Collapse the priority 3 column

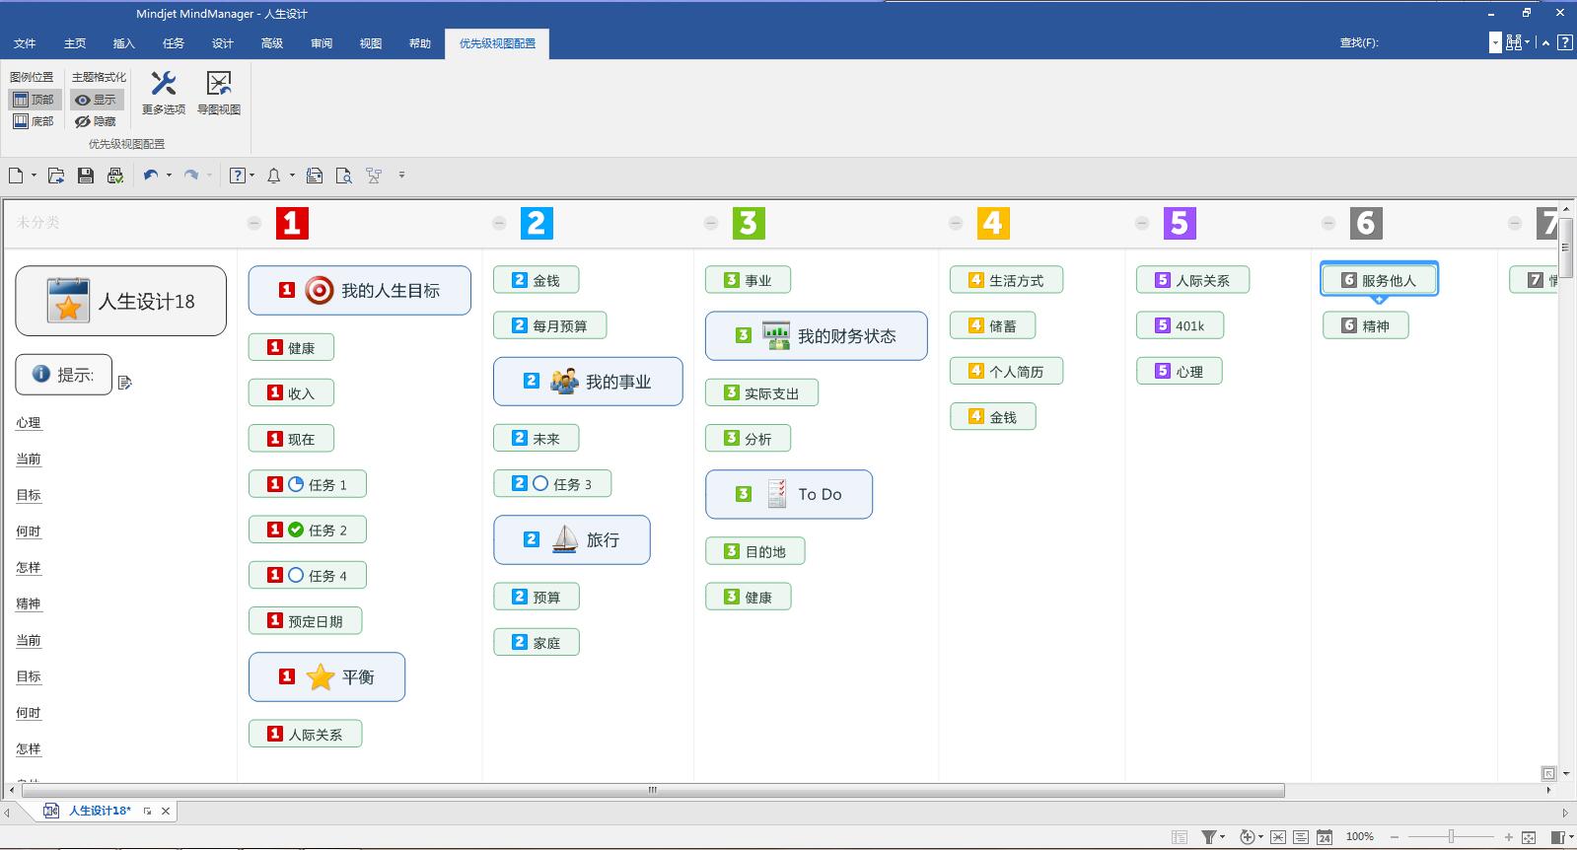click(x=711, y=224)
